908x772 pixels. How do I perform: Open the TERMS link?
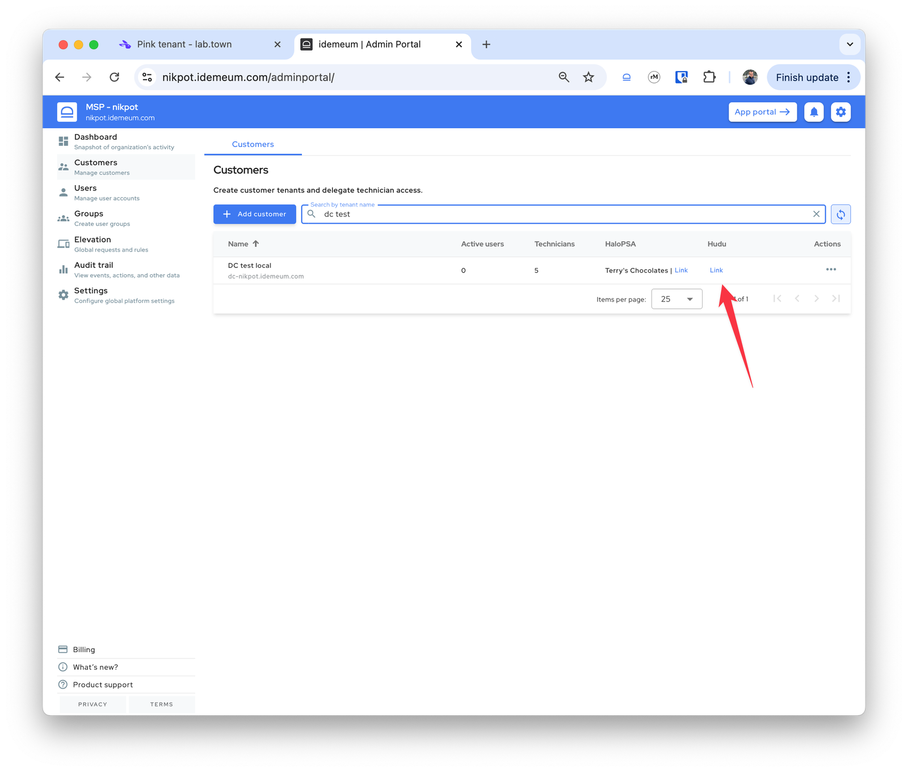[162, 704]
